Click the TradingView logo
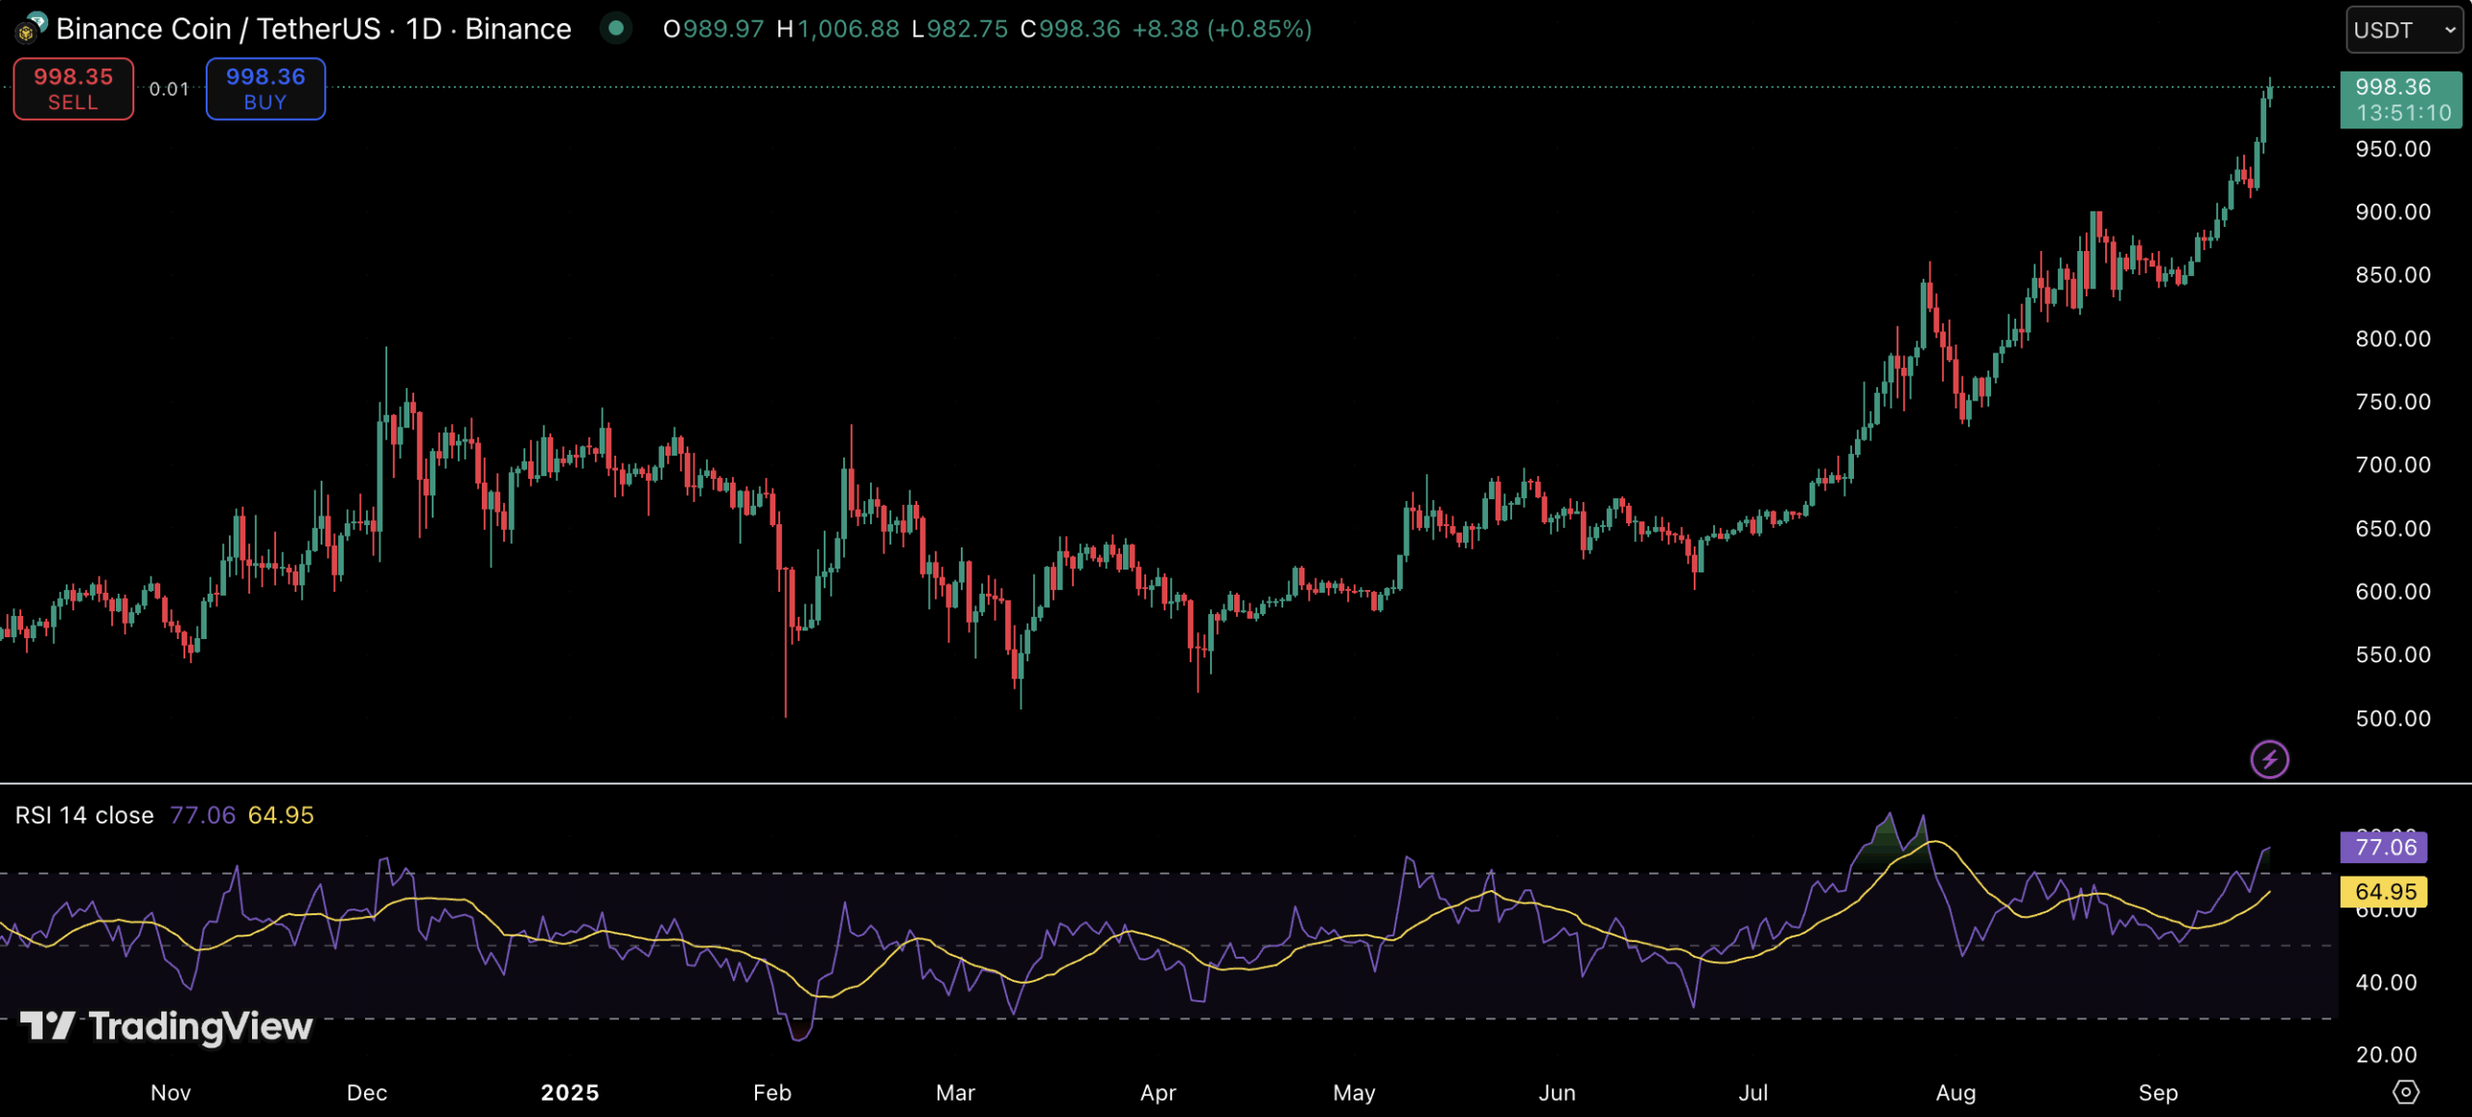The image size is (2472, 1117). [x=166, y=1025]
